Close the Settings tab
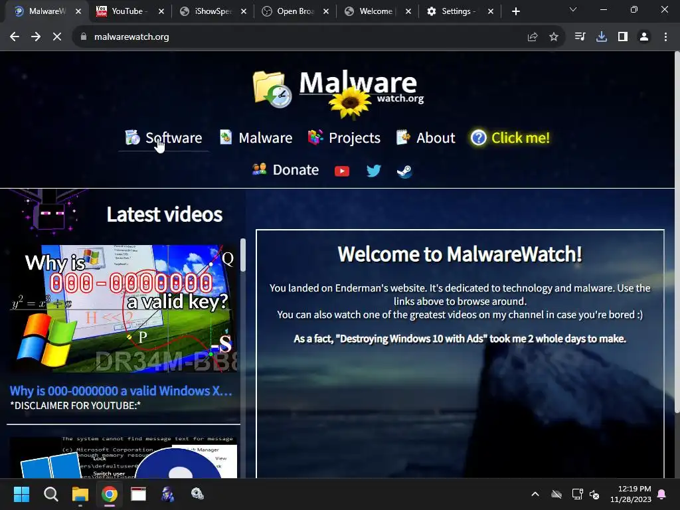Image resolution: width=680 pixels, height=510 pixels. coord(491,11)
